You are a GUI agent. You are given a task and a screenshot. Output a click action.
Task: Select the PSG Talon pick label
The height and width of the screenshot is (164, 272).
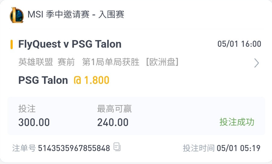[x=43, y=80]
